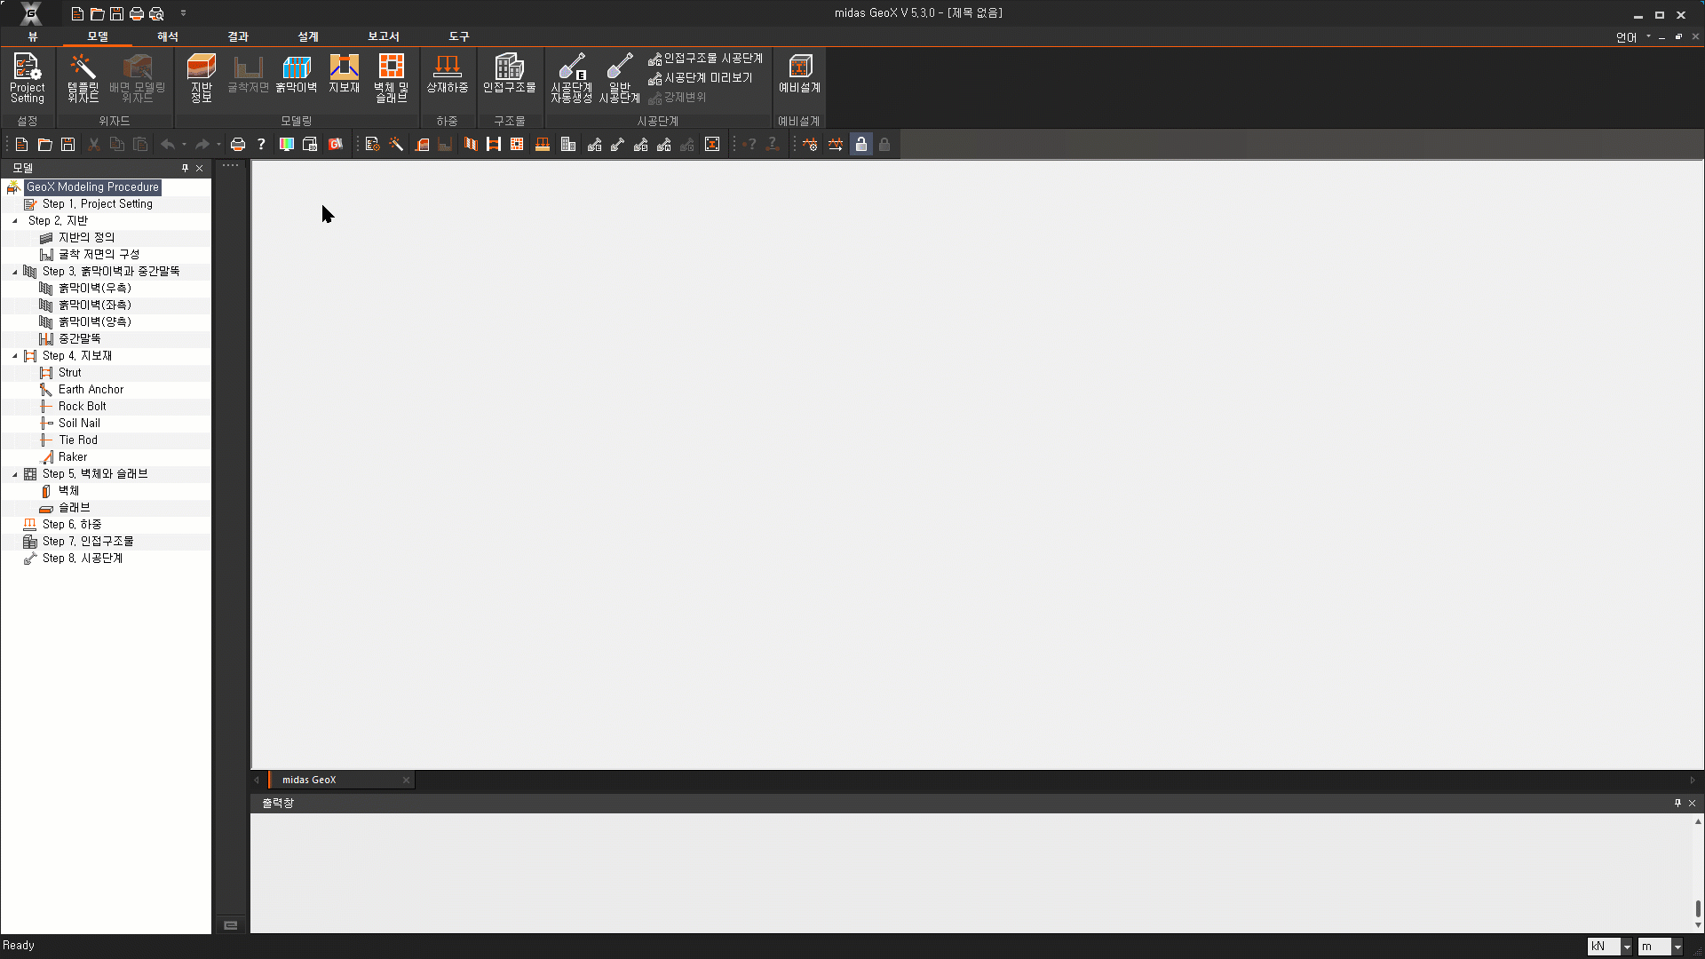Select the 흙막이벽 ribbon tool
The width and height of the screenshot is (1705, 959).
296,74
